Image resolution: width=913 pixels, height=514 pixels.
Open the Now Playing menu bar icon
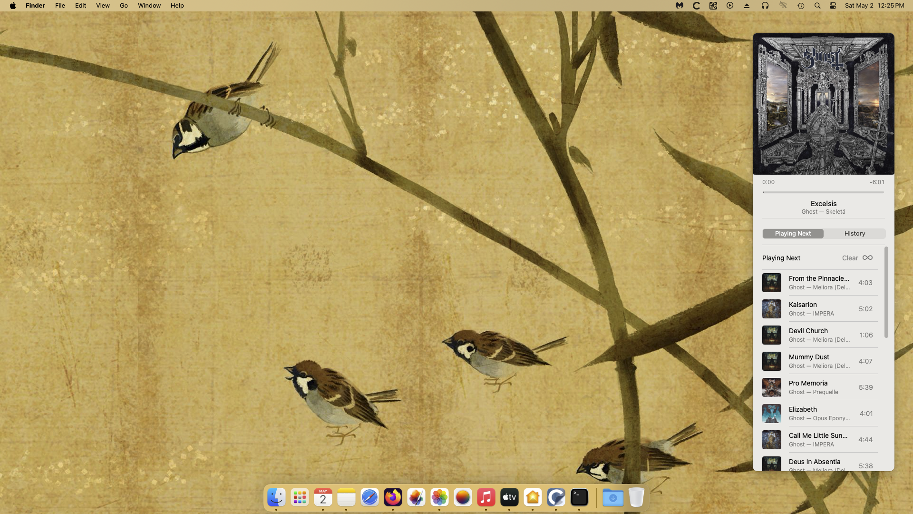click(730, 6)
